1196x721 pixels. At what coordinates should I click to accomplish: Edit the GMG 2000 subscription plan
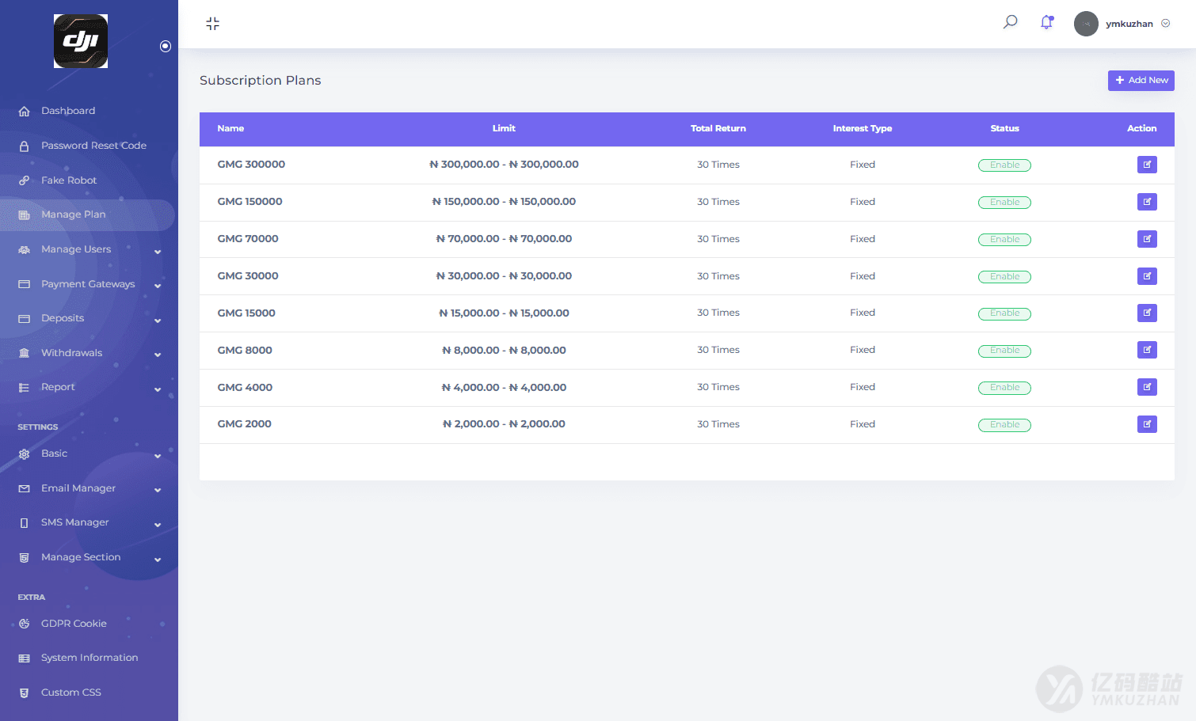point(1146,424)
